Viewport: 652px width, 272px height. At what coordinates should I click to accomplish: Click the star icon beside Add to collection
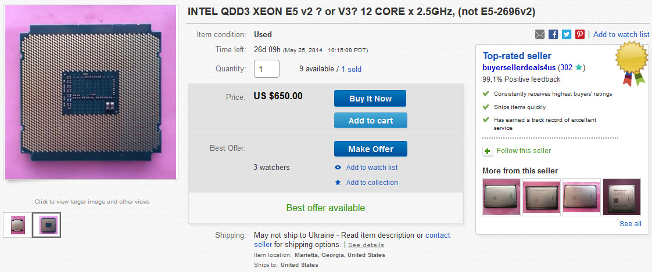tap(338, 183)
